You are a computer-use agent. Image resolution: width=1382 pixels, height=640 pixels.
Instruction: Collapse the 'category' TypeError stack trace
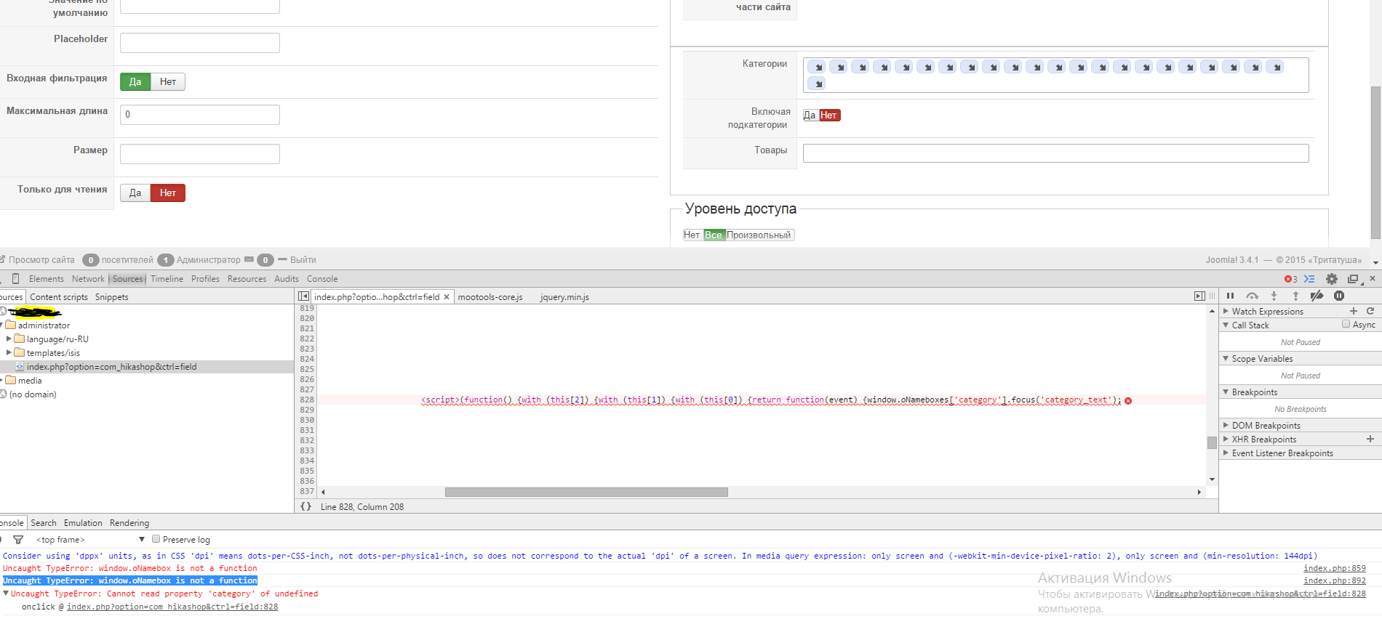(x=7, y=594)
